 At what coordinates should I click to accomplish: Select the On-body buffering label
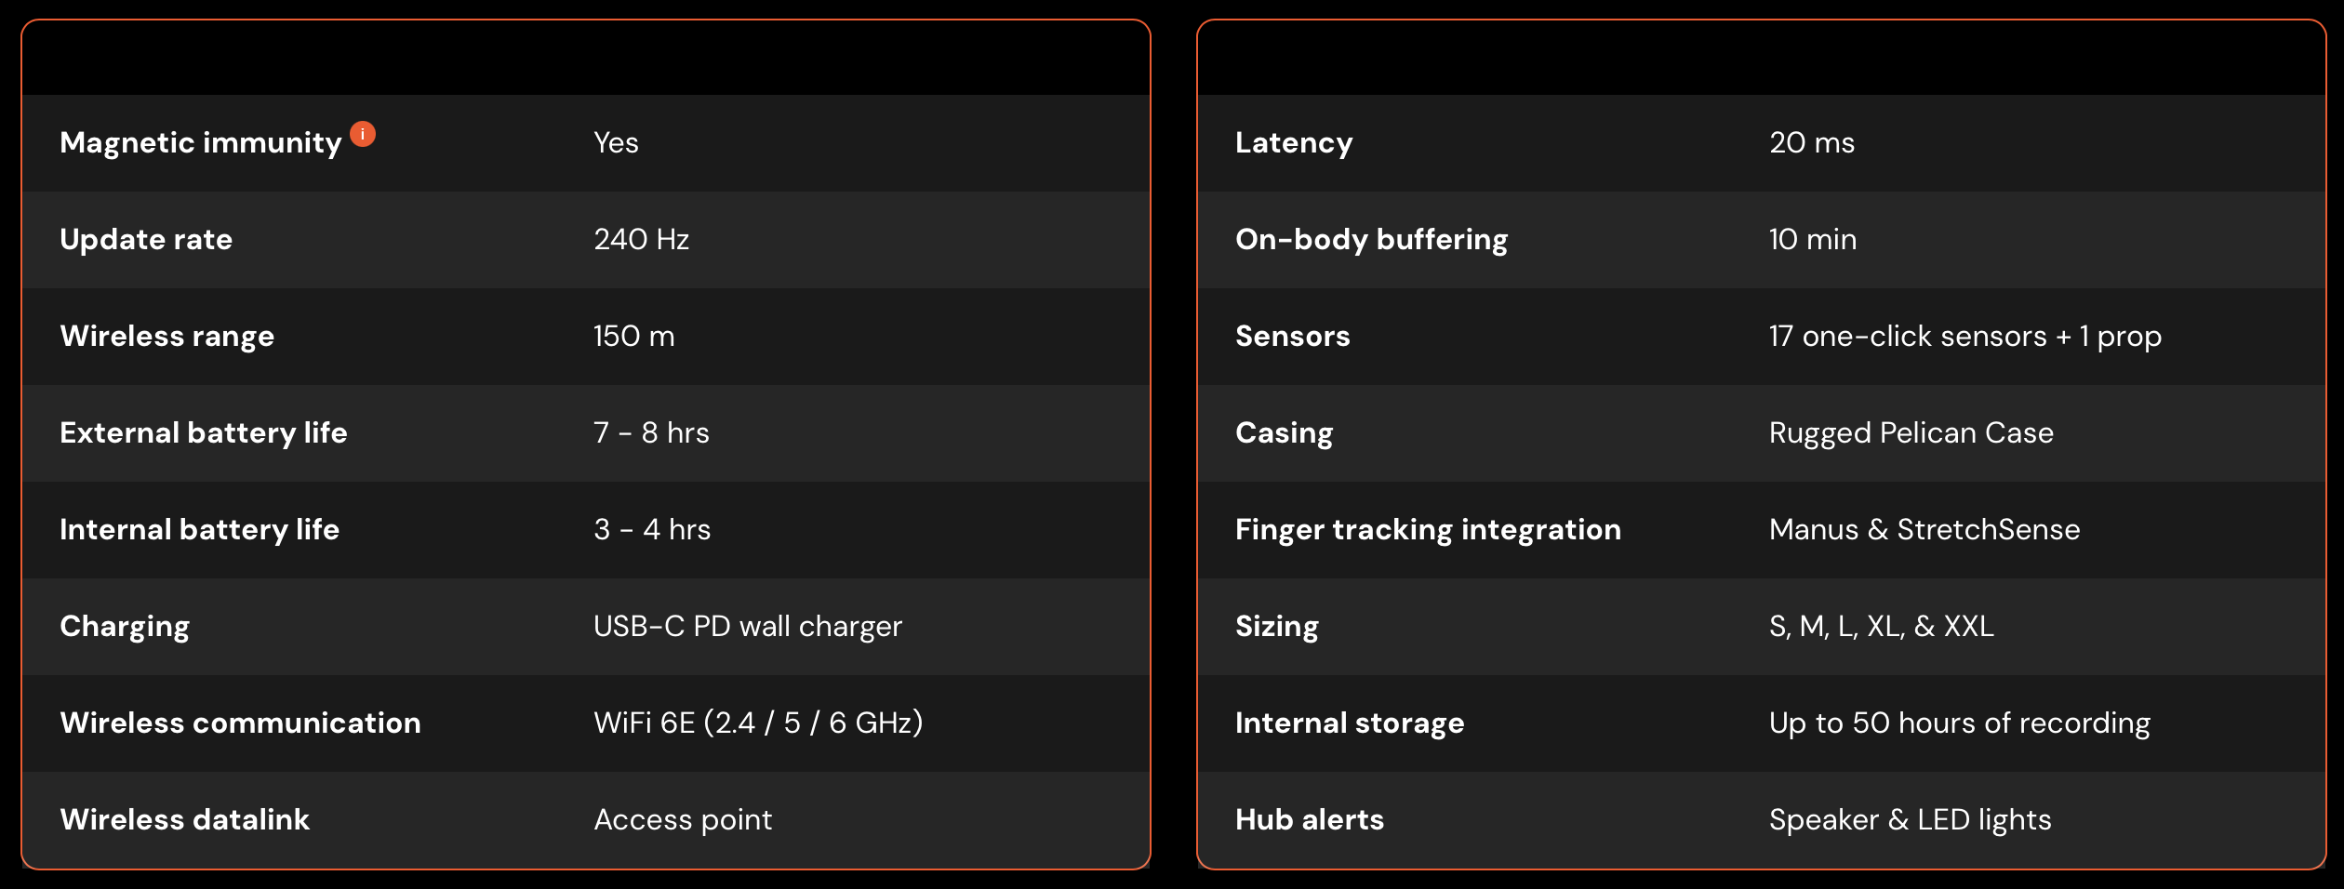pos(1371,240)
